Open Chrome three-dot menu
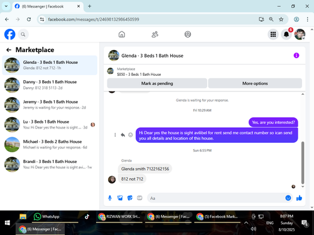314x235 pixels. [x=307, y=19]
